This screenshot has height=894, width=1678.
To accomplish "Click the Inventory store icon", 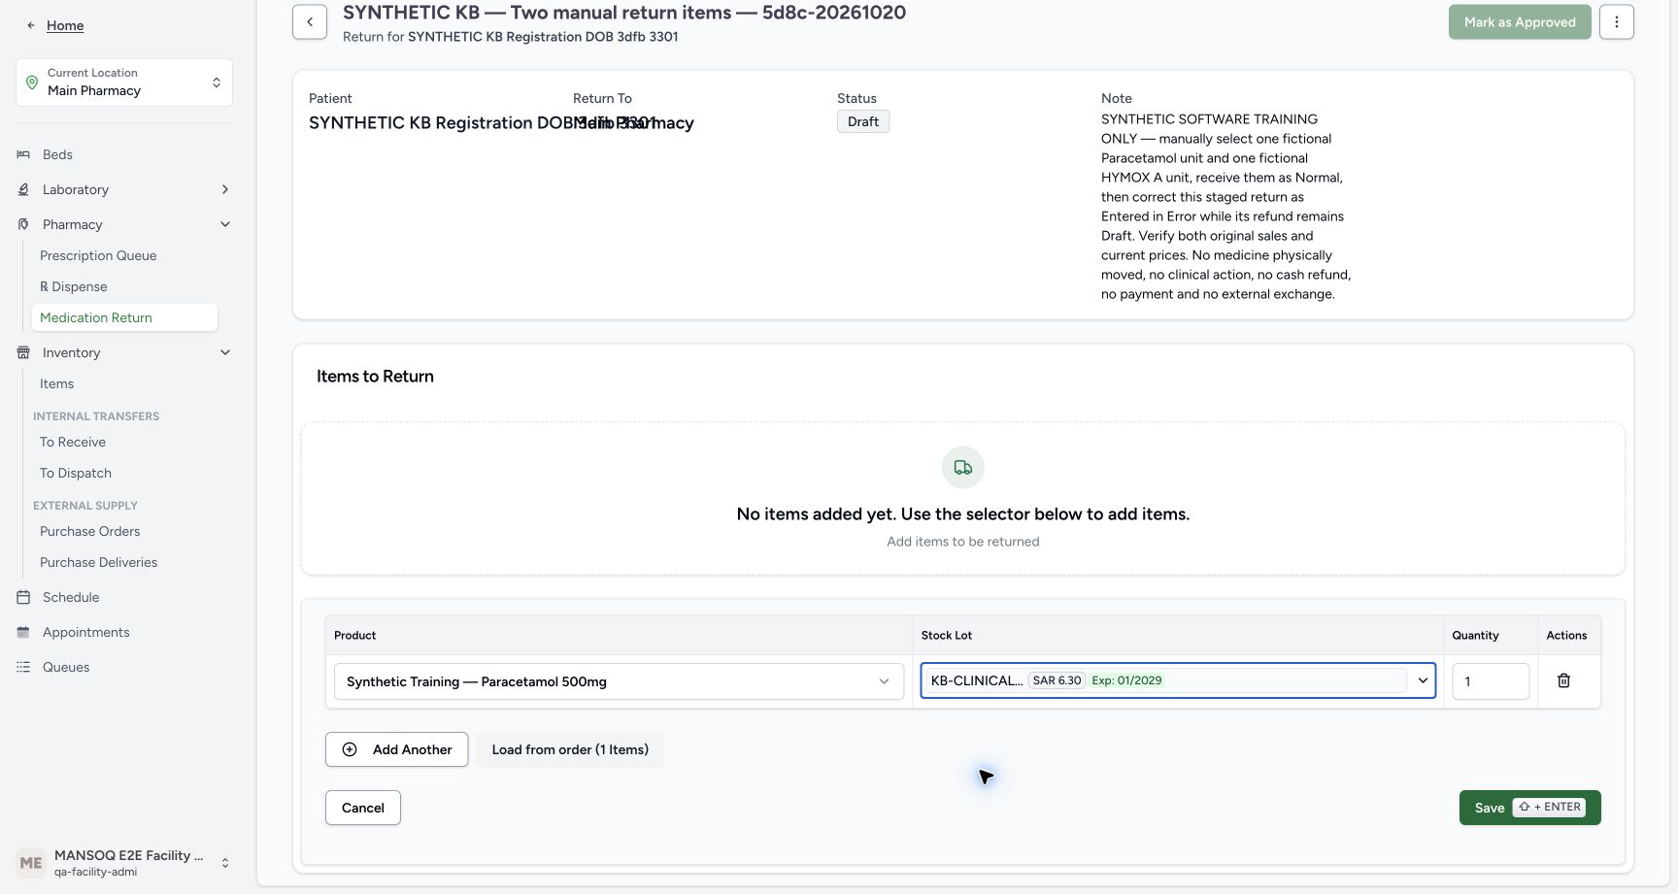I will coord(23,352).
